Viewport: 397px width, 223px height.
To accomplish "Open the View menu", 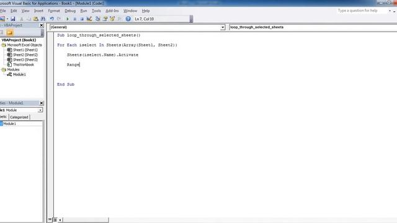I will pyautogui.click(x=25, y=11).
